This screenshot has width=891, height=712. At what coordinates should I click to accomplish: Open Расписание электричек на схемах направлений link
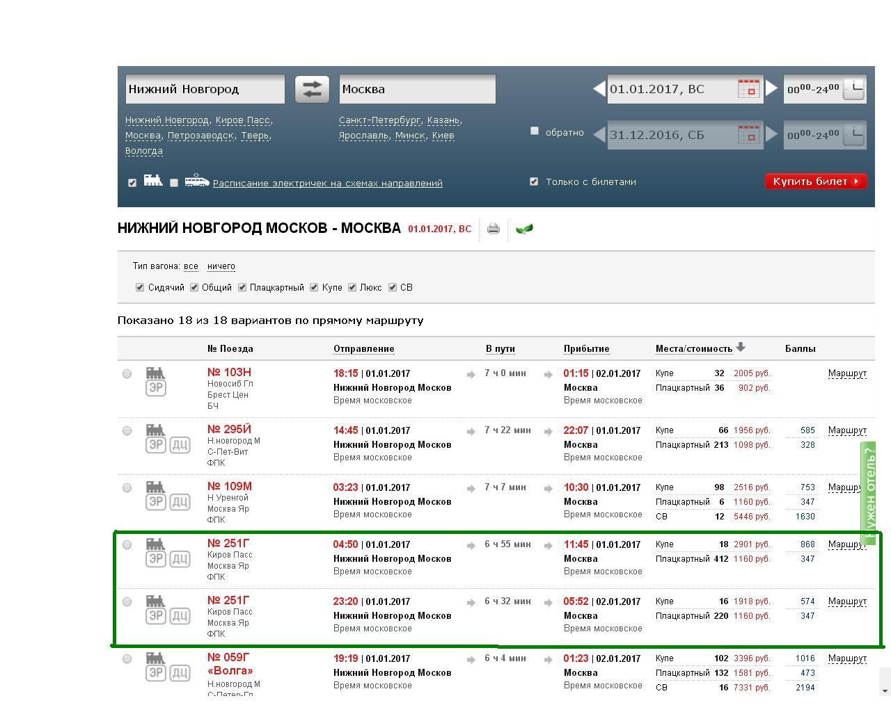pos(327,184)
